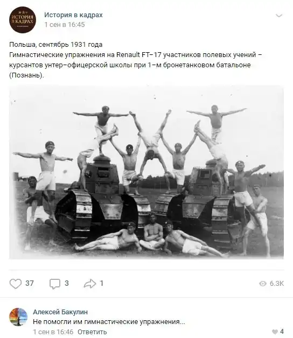Image resolution: width=293 pixels, height=338 pixels.
Task: Open comment timestamp 1 сен в 16:46
Action: click(x=53, y=332)
